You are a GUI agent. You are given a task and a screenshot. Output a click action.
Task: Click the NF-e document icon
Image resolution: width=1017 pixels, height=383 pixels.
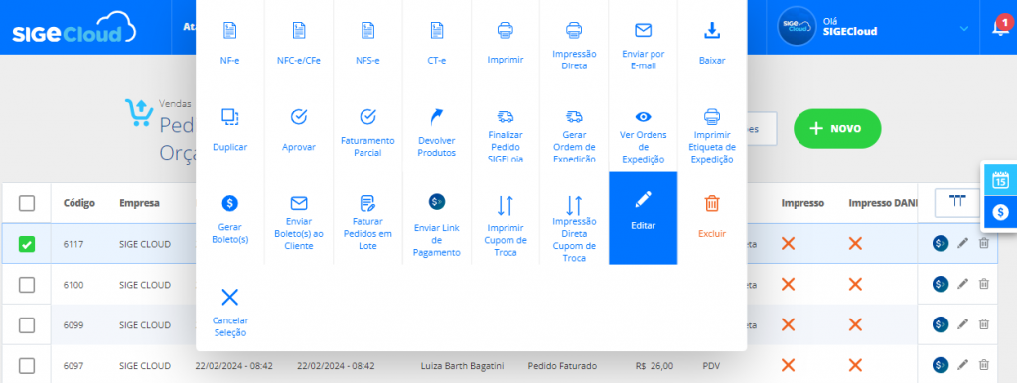(229, 30)
